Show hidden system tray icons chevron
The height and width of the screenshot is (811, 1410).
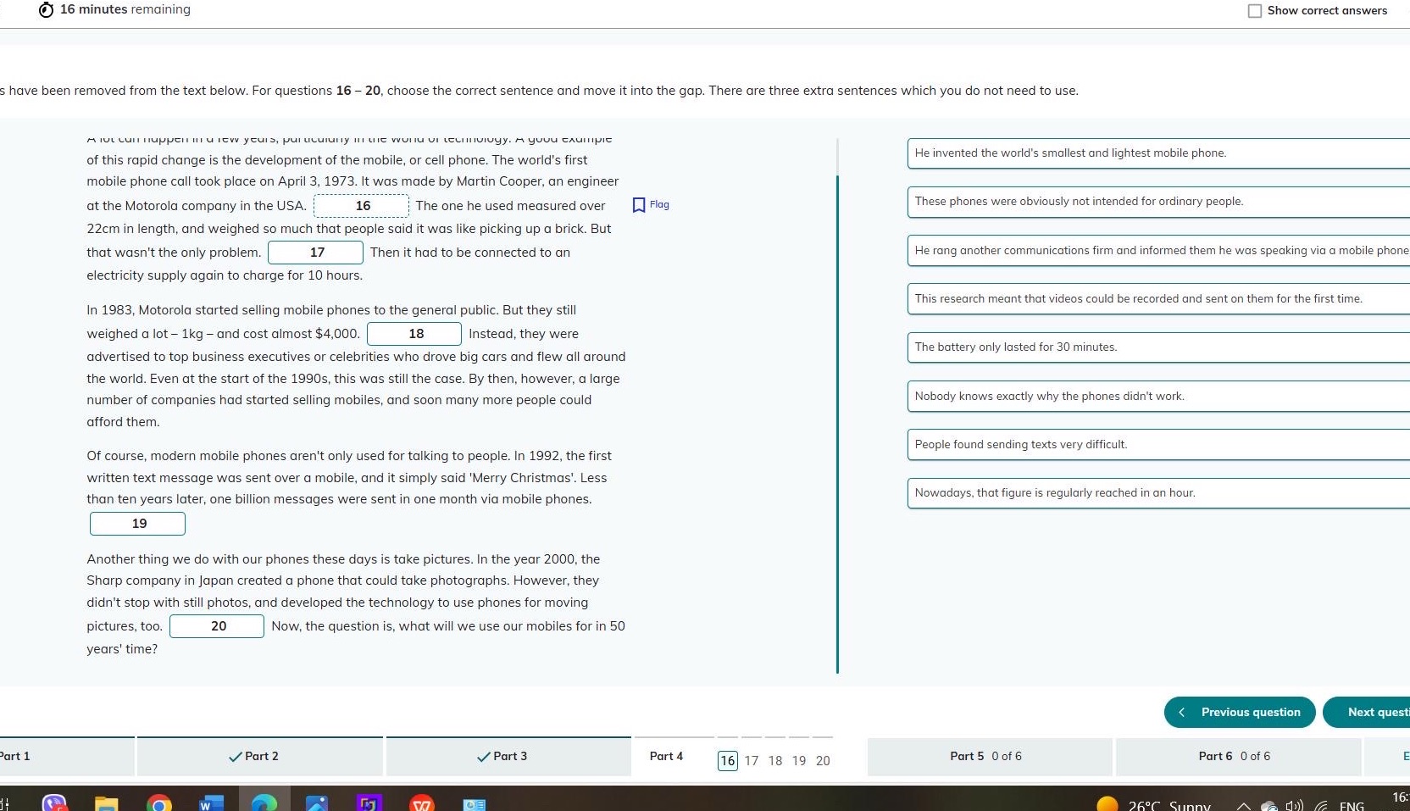pyautogui.click(x=1243, y=806)
